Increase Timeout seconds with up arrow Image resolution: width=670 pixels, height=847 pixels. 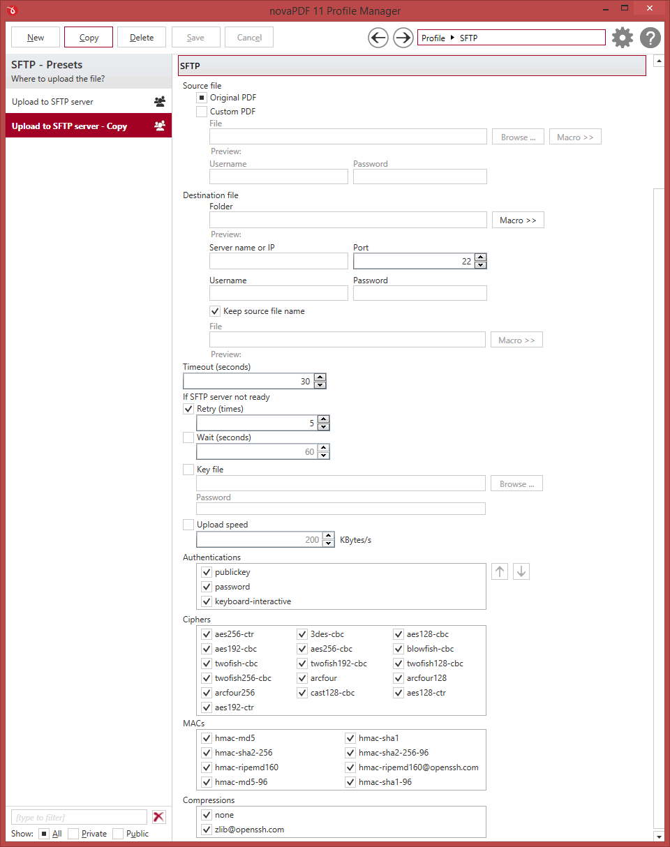pos(320,377)
